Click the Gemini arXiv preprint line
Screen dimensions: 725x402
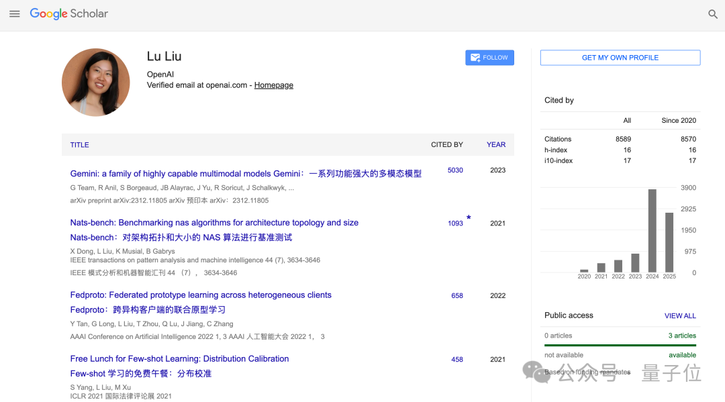pyautogui.click(x=169, y=201)
